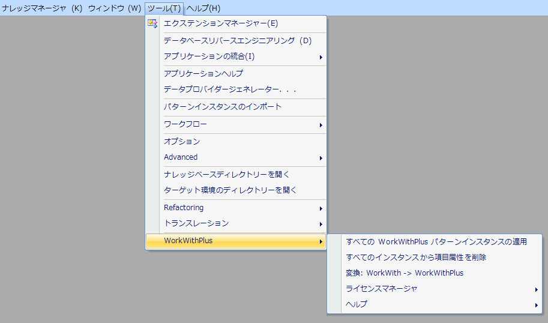Choose すべてのインスタンスから項目属性を削除
This screenshot has width=548, height=323.
[x=416, y=258]
